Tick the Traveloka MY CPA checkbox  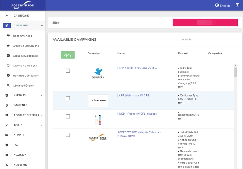[68, 71]
